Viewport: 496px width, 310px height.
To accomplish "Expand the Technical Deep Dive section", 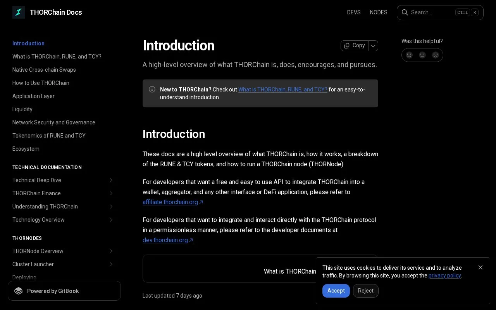I will pos(111,180).
